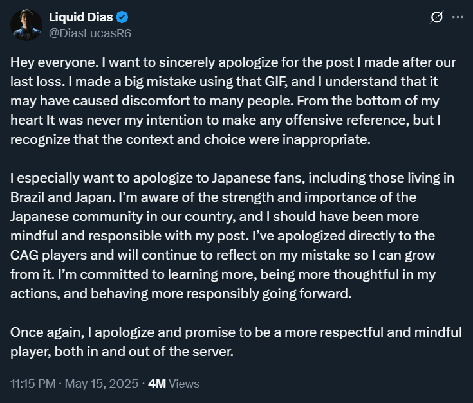Click the word inappropriate ending first paragraph
Image resolution: width=473 pixels, height=403 pixels.
click(326, 139)
